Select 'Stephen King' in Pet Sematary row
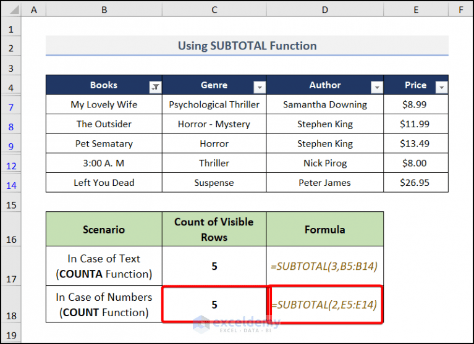Image resolution: width=474 pixels, height=344 pixels. (325, 143)
